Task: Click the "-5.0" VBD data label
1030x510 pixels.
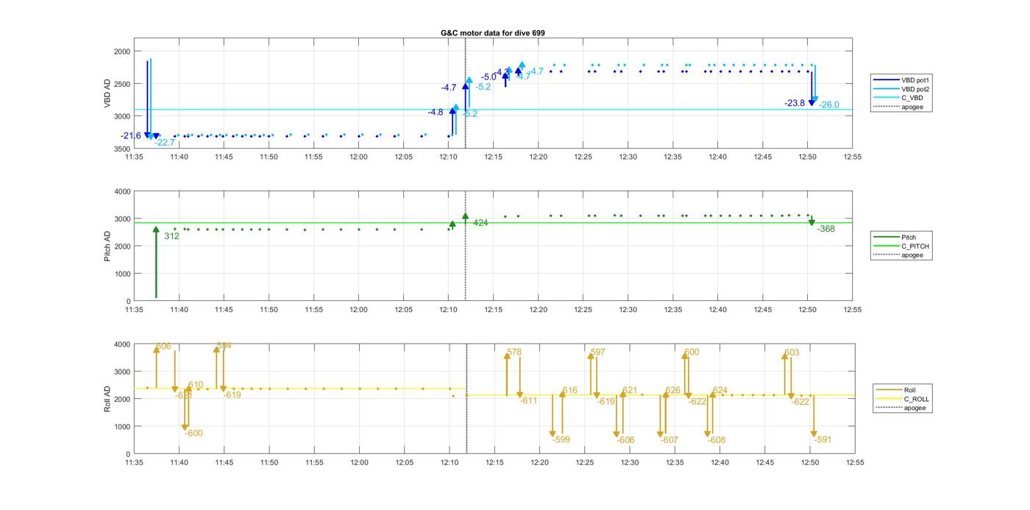Action: click(489, 77)
